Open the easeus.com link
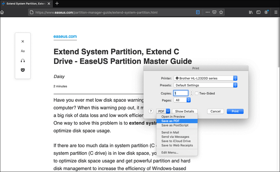Viewport: 280px width, 172px height. coord(65,36)
